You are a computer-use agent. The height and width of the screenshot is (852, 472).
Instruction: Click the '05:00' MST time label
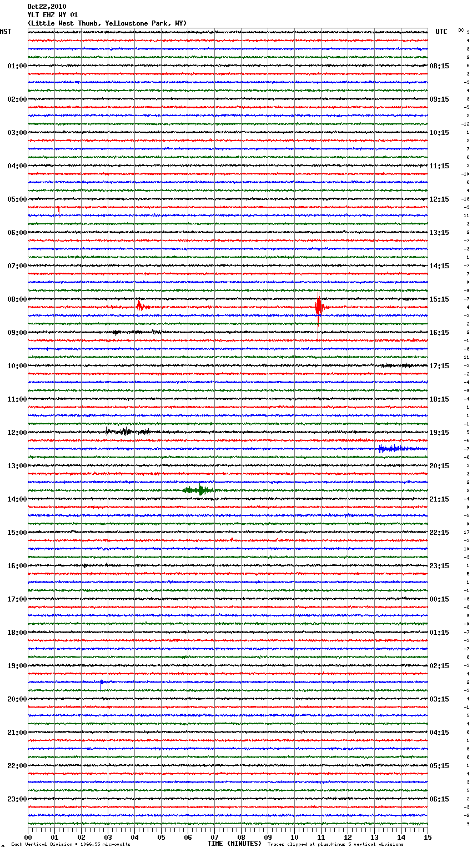click(17, 199)
